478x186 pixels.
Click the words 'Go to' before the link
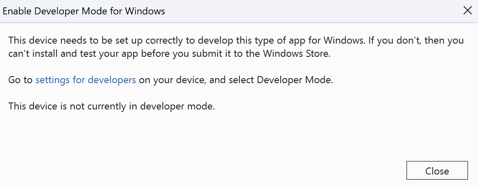coord(20,80)
